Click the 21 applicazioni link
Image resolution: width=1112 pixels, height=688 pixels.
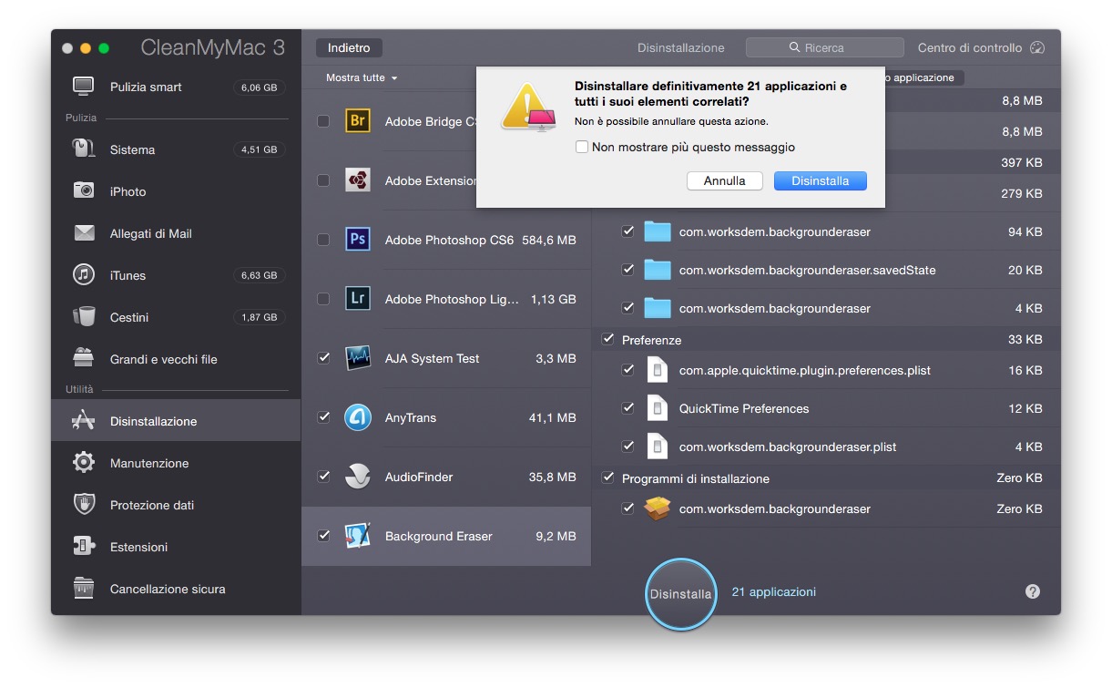pos(774,591)
